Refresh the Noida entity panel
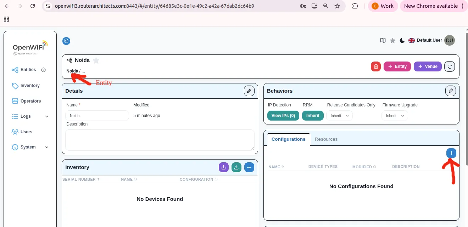Screen dimensions: 468x227 pos(449,66)
